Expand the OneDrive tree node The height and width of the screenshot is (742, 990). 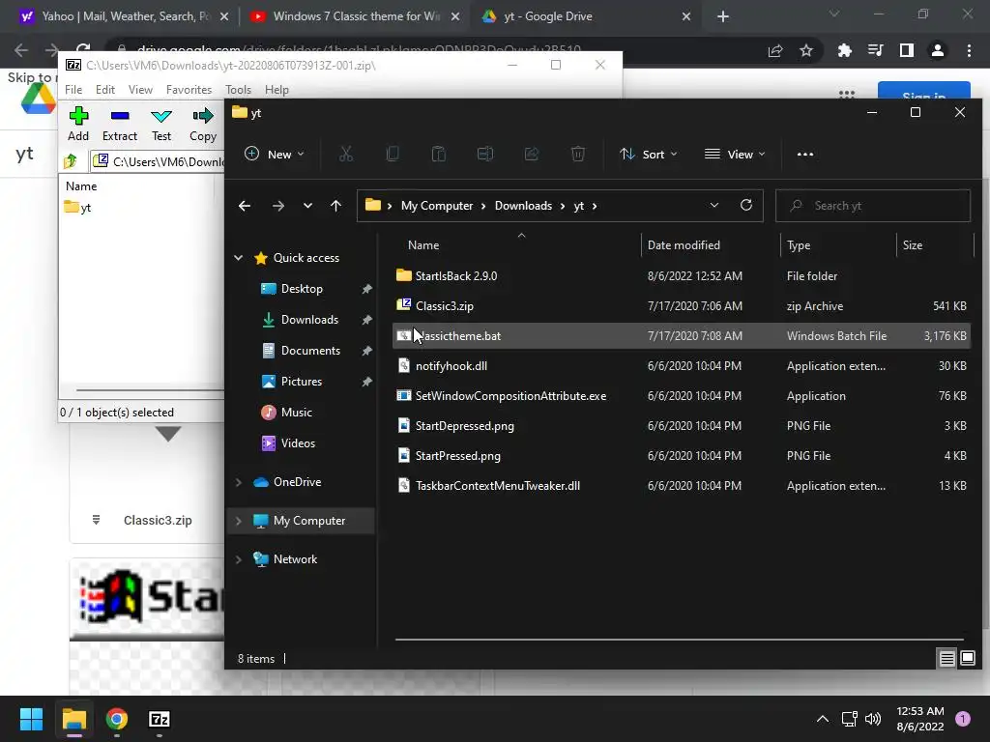coord(238,482)
